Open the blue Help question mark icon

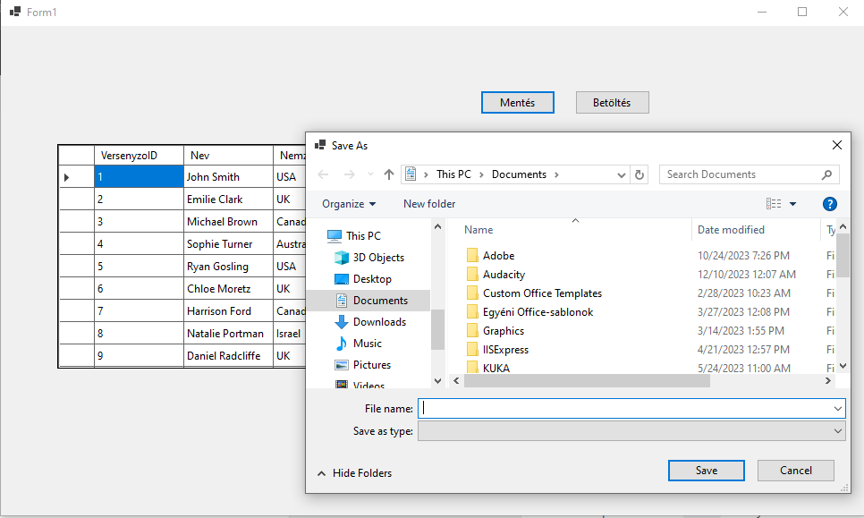click(x=829, y=204)
